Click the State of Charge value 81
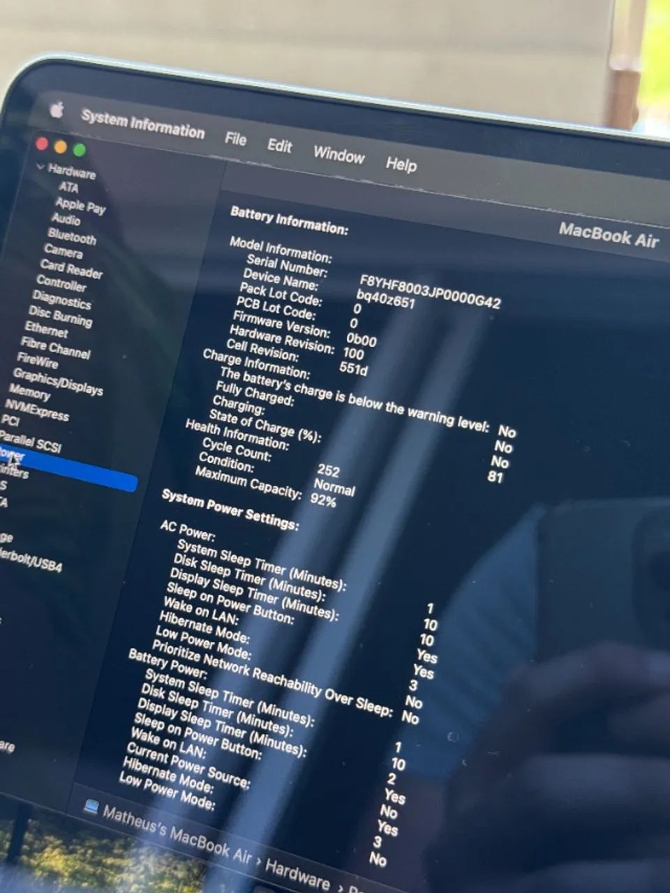 point(495,477)
